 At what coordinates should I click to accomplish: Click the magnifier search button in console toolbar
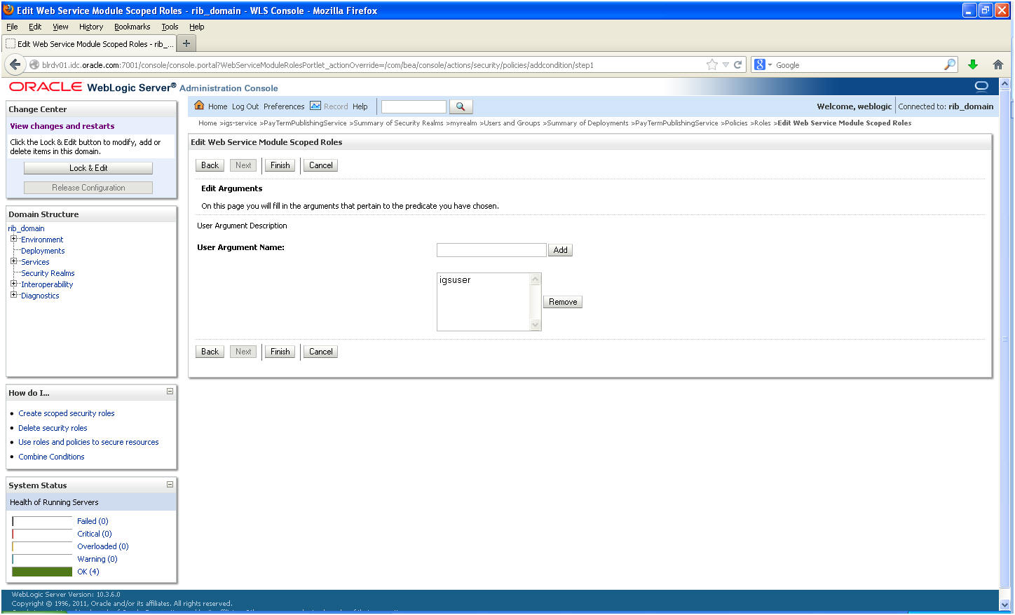tap(461, 106)
